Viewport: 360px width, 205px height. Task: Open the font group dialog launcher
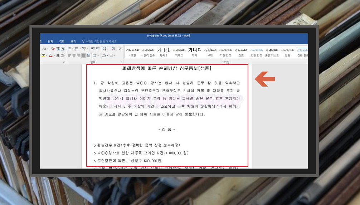pos(64,63)
